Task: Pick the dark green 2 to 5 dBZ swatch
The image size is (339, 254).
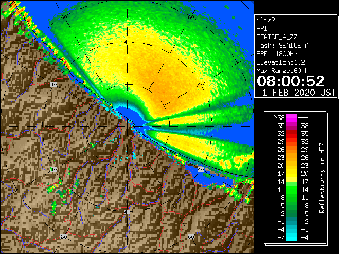Action: click(291, 214)
